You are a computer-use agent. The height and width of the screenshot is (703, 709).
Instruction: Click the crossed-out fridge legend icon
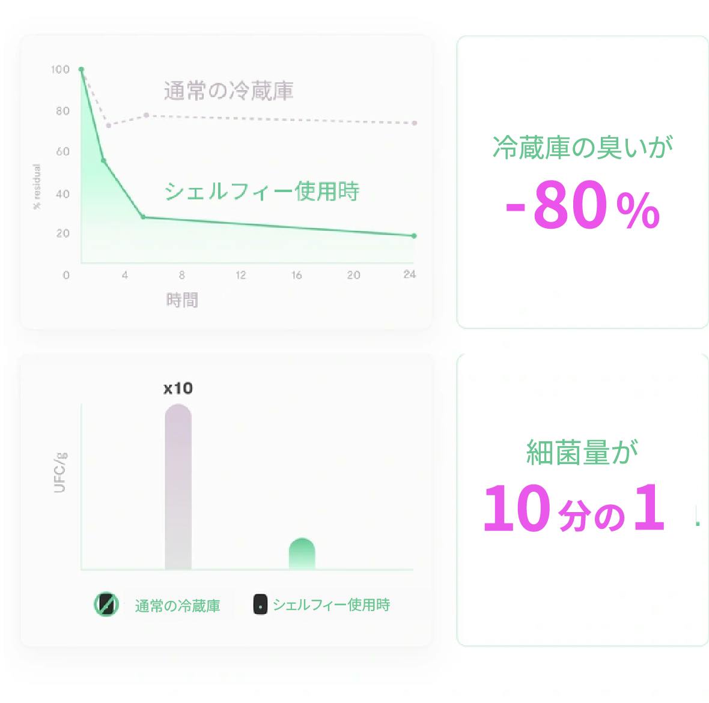tap(106, 605)
